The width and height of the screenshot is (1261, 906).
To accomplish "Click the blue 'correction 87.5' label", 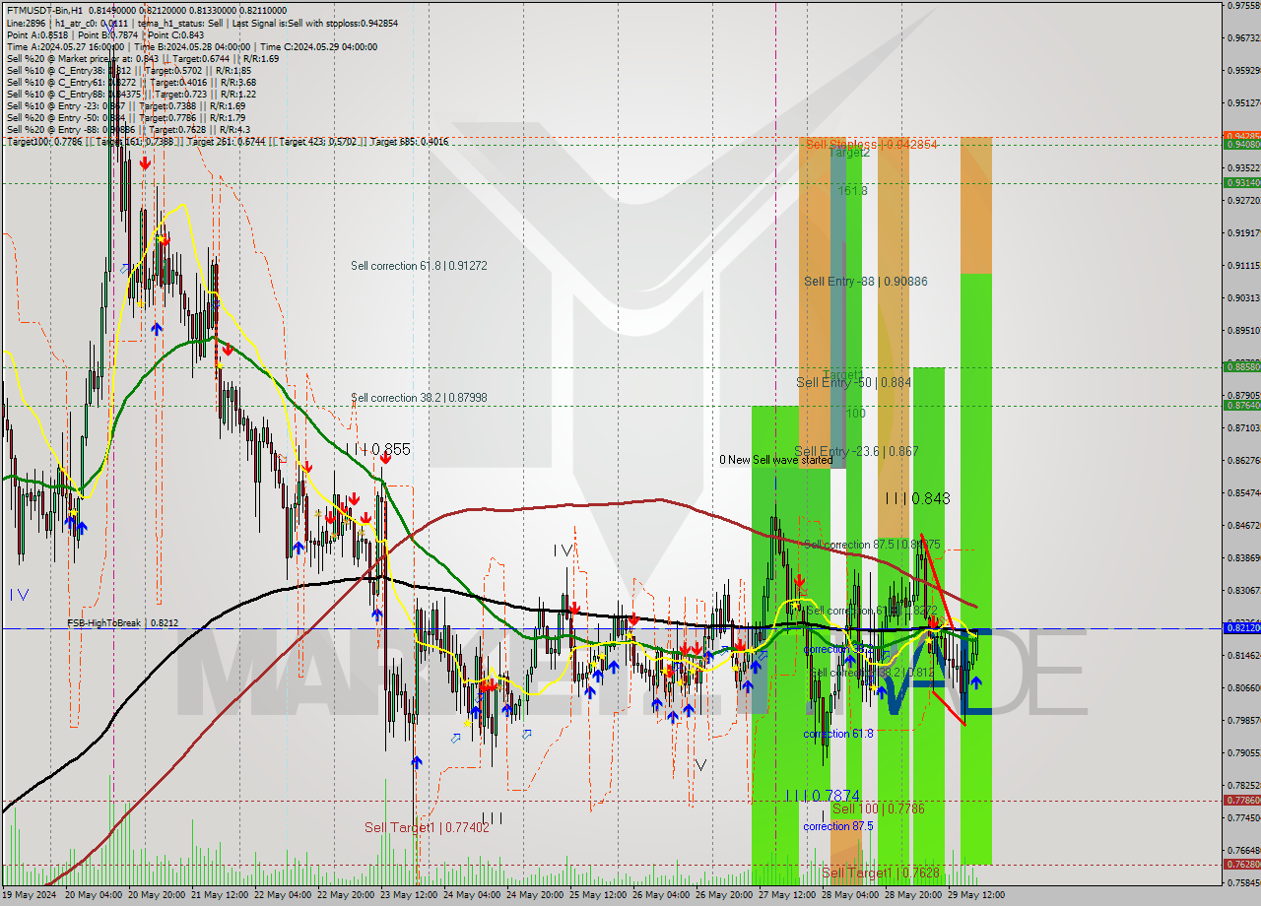I will (x=837, y=826).
